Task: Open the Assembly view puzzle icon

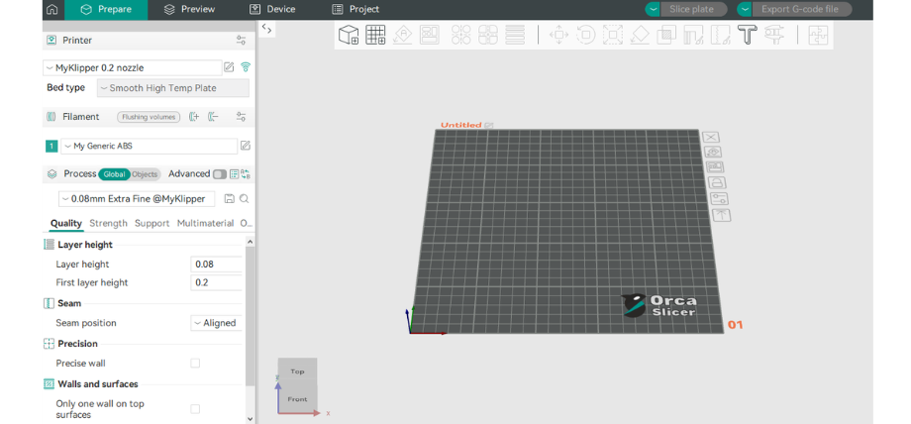Action: pos(818,35)
